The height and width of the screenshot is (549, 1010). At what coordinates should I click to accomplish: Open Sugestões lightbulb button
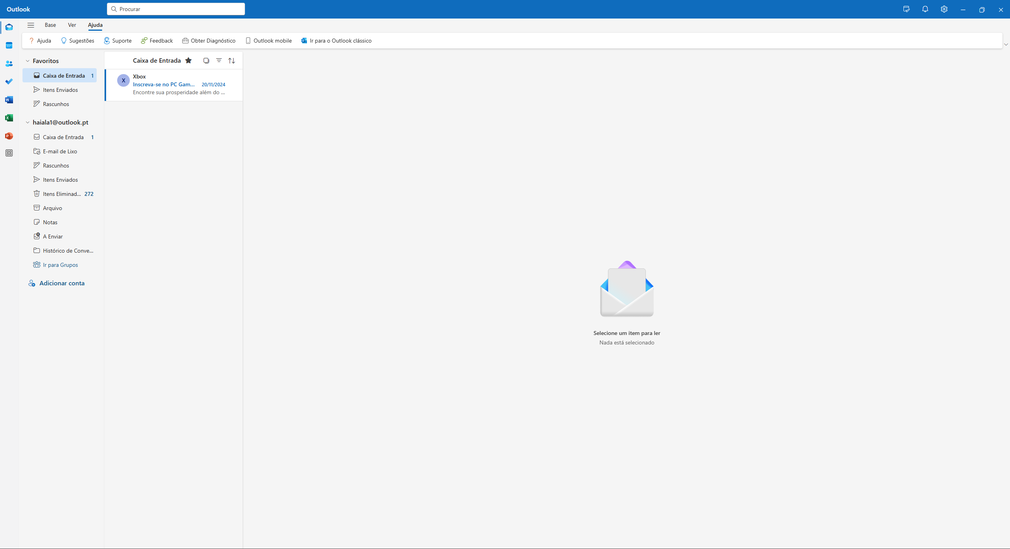click(x=77, y=41)
